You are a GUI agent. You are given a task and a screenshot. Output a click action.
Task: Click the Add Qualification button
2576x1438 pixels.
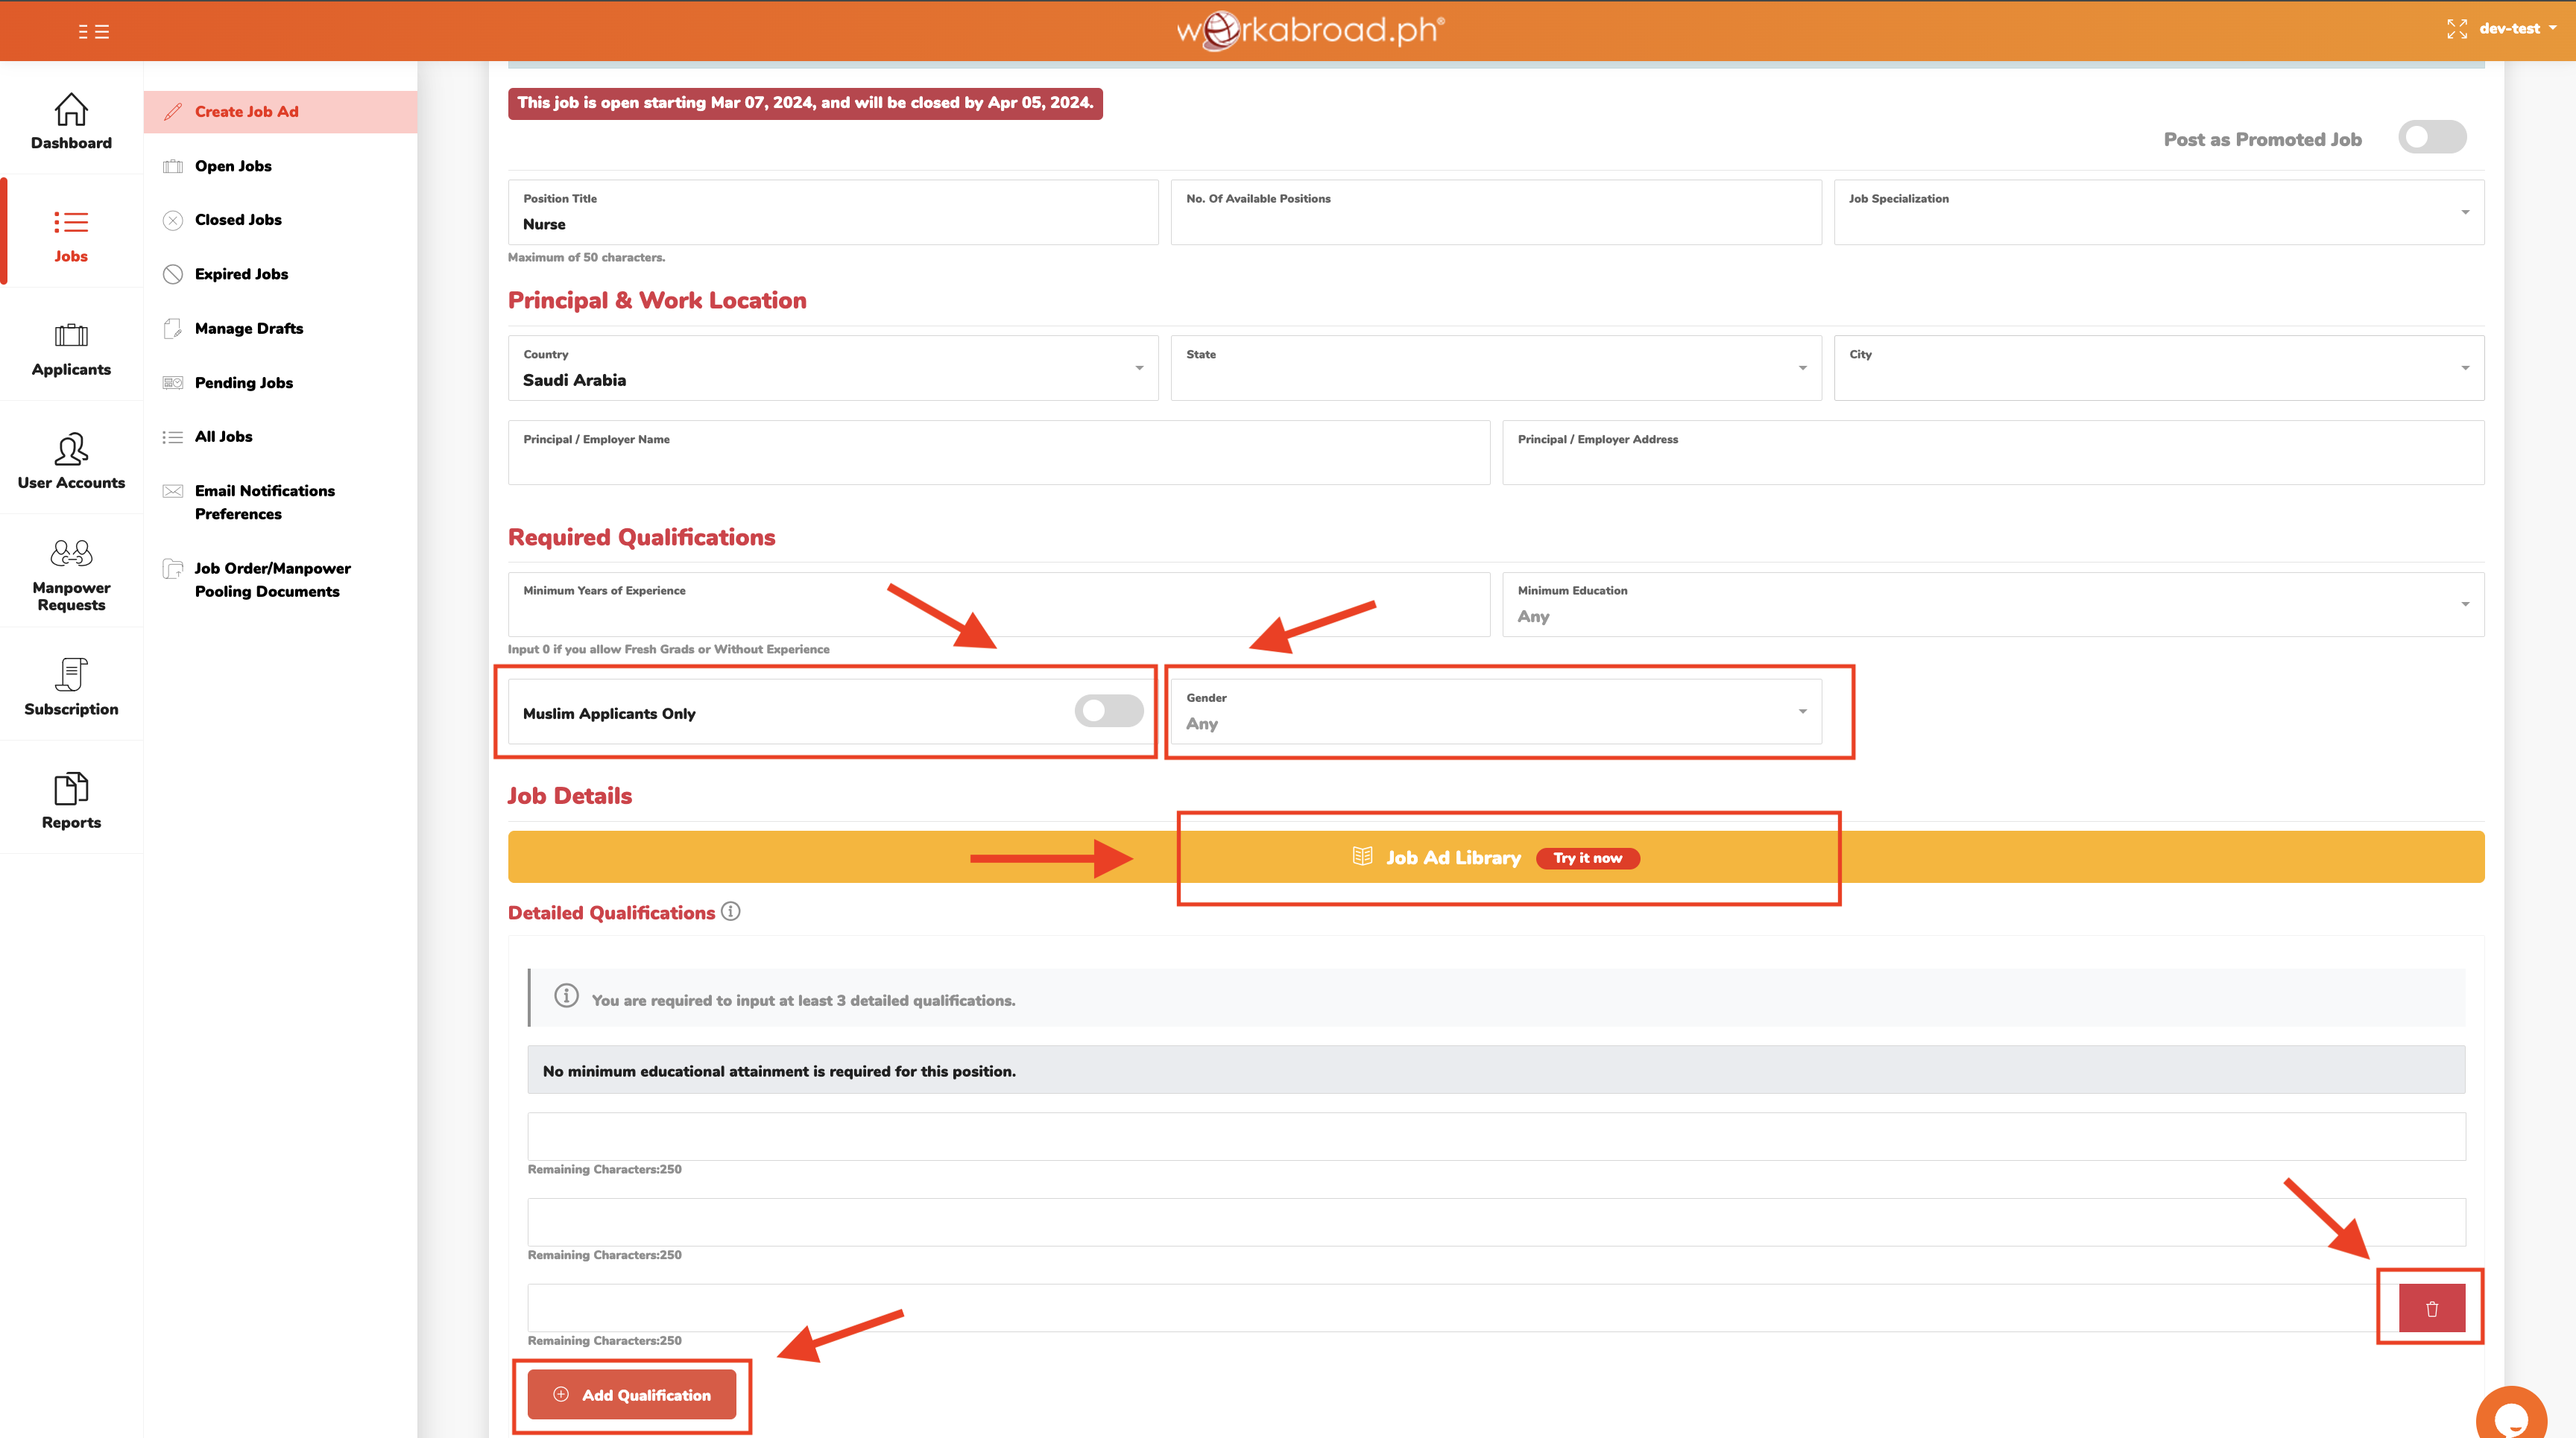(x=632, y=1394)
